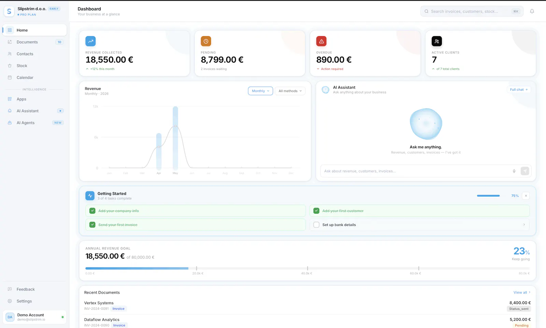This screenshot has height=328, width=546.
Task: Click the Documents sidebar icon
Action: point(10,42)
